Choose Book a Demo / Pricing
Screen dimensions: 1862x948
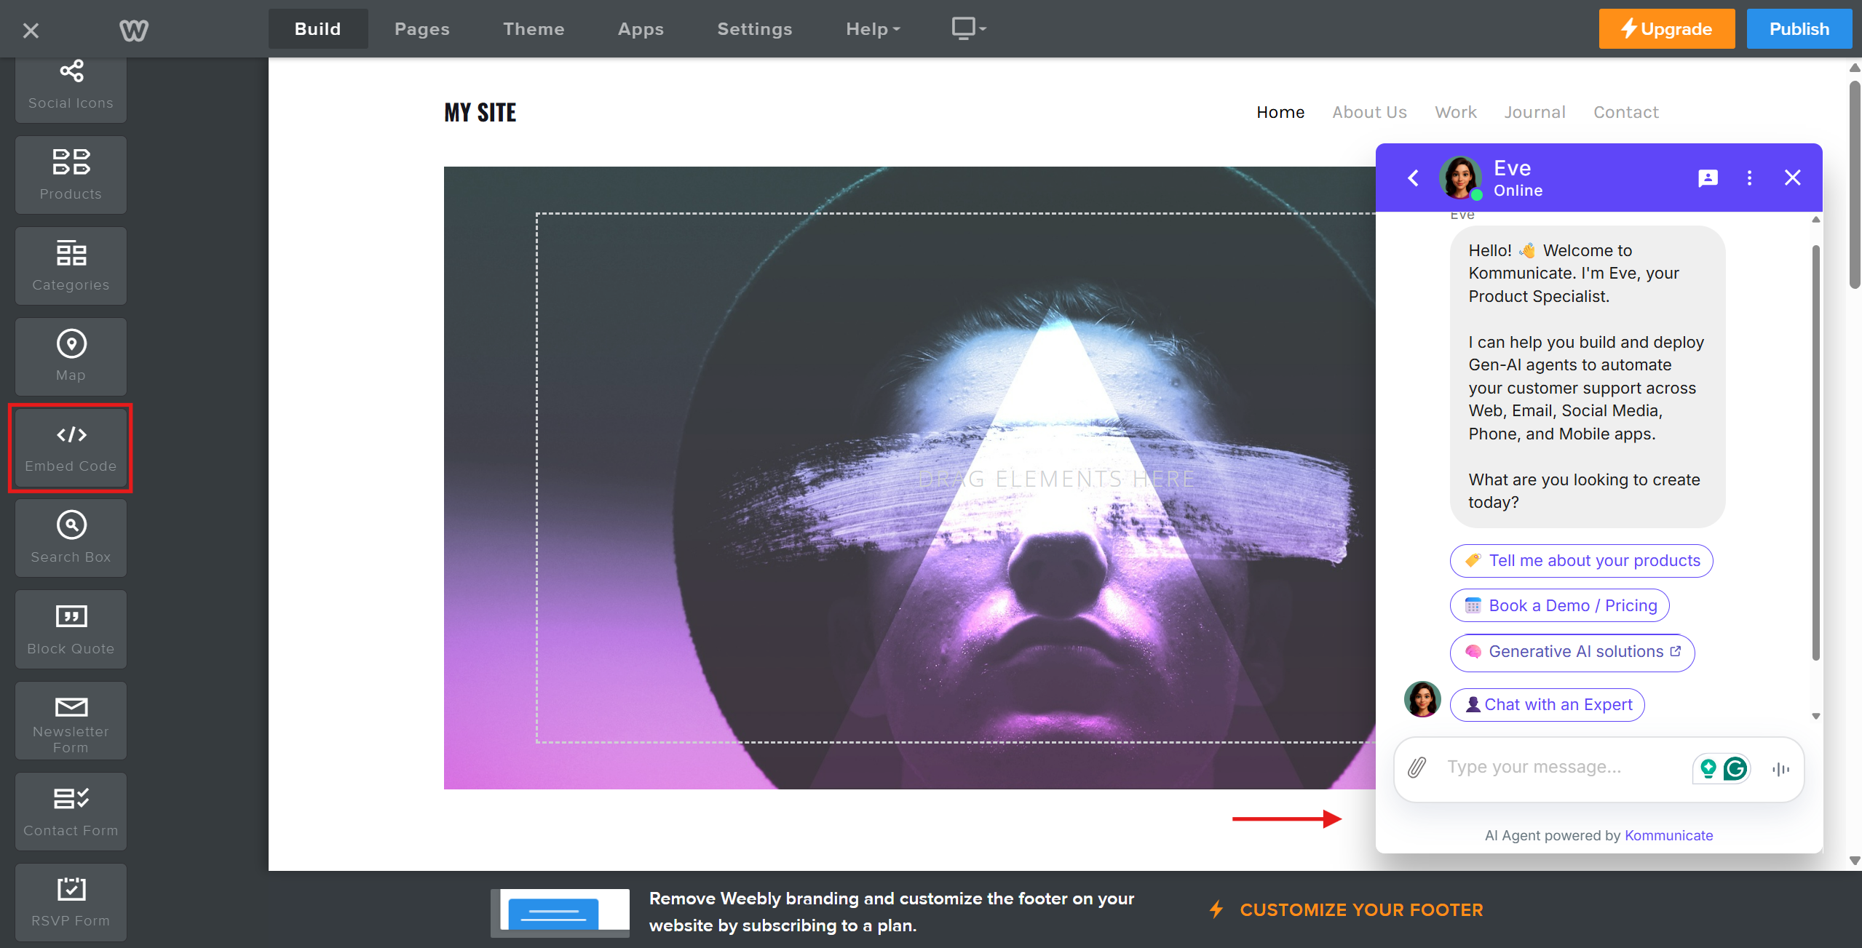click(x=1559, y=606)
